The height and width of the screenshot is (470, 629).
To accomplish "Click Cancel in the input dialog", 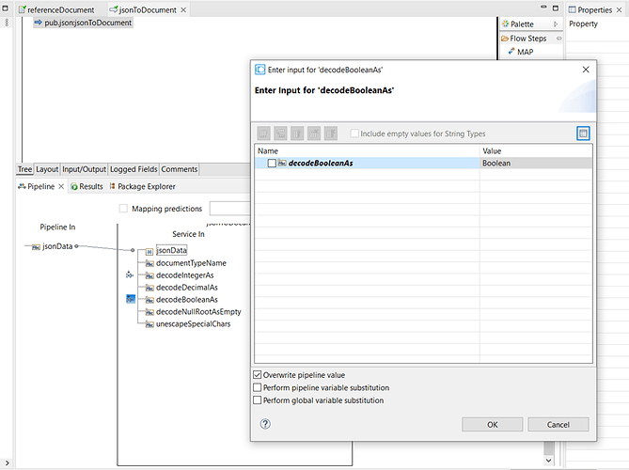I will click(x=558, y=425).
